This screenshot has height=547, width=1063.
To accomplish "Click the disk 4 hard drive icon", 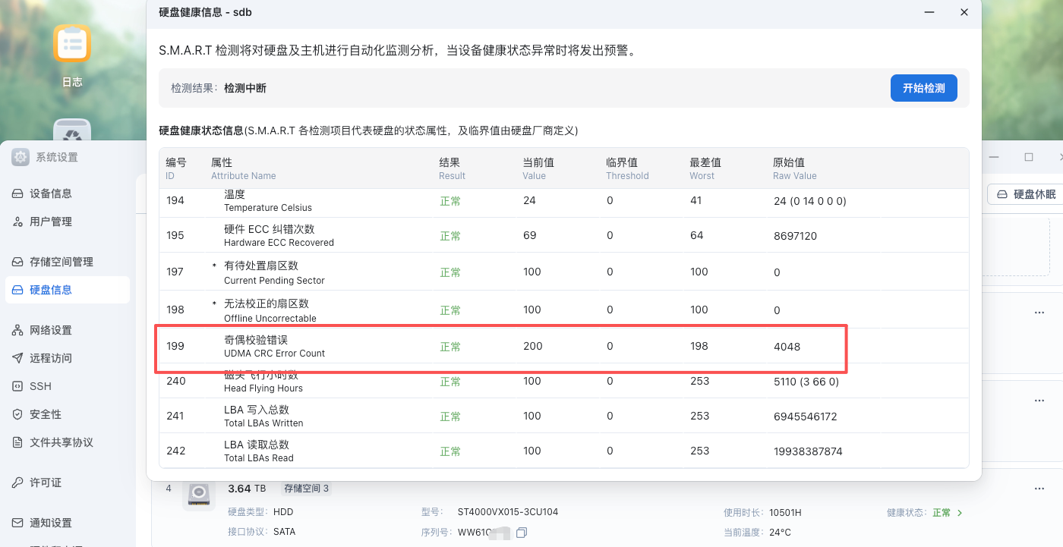I will pos(199,495).
